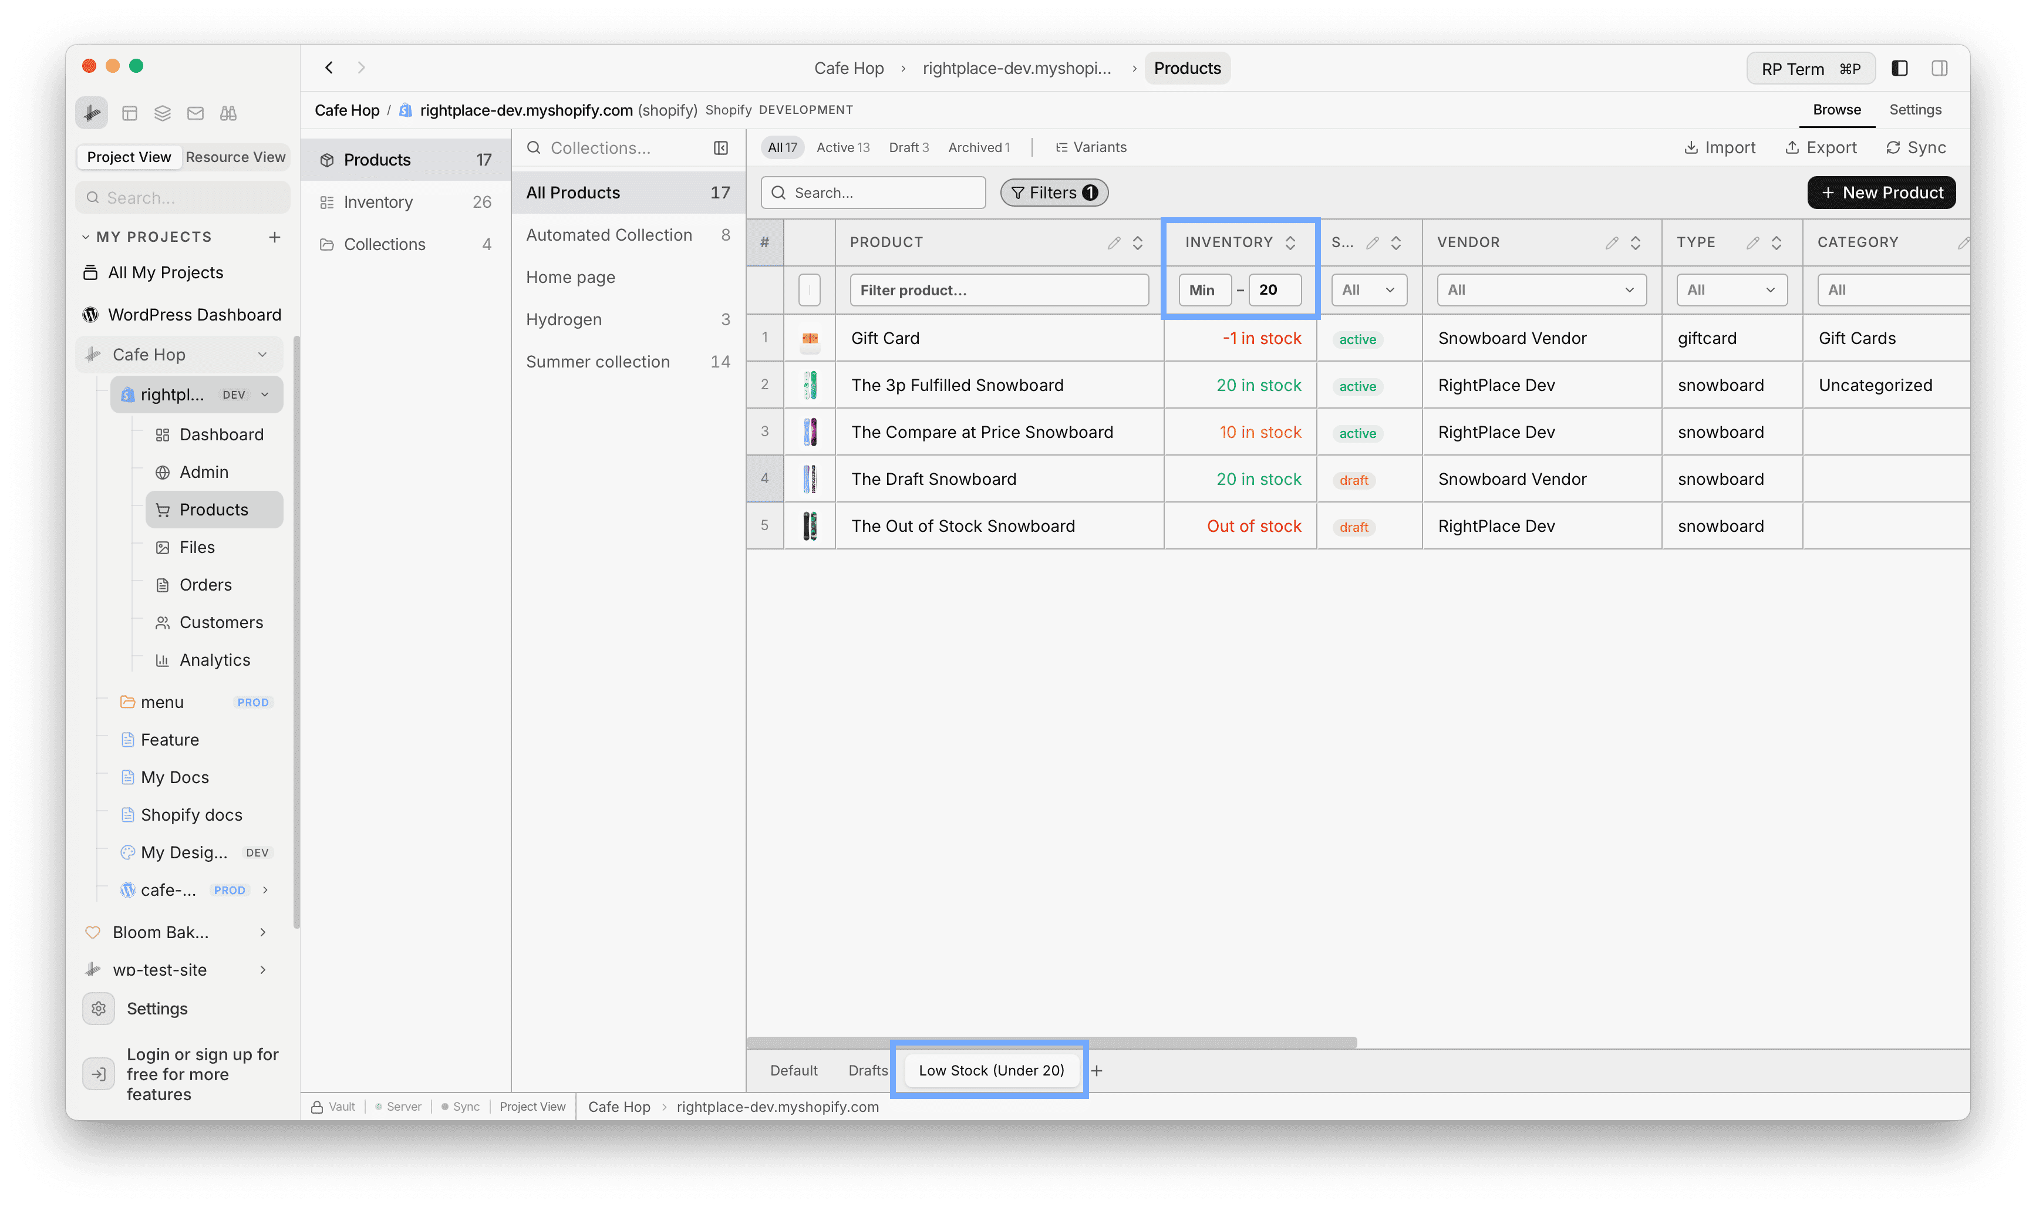Viewport: 2036px width, 1207px height.
Task: Click the pencil edit icon in Vendor column
Action: coord(1612,242)
